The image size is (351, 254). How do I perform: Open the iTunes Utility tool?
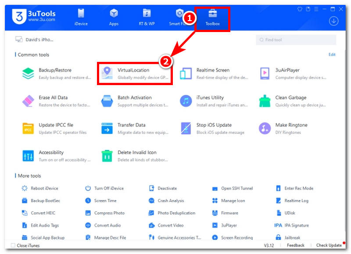210,101
